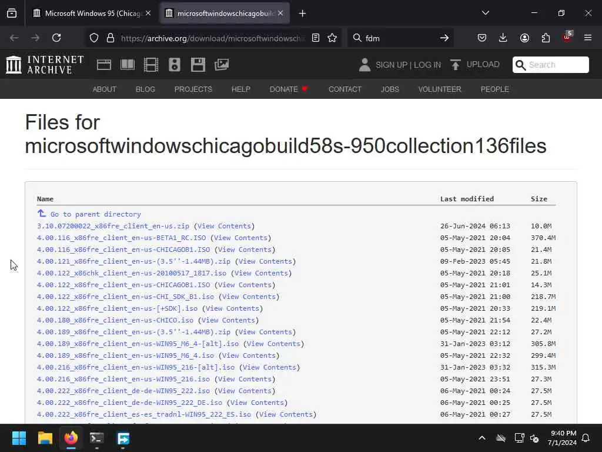The height and width of the screenshot is (452, 602).
Task: Open the downloads panel
Action: click(x=503, y=38)
